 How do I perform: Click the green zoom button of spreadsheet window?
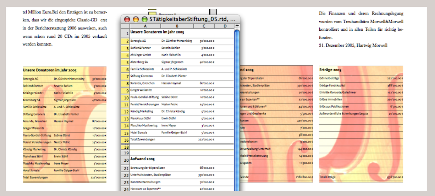(144, 19)
